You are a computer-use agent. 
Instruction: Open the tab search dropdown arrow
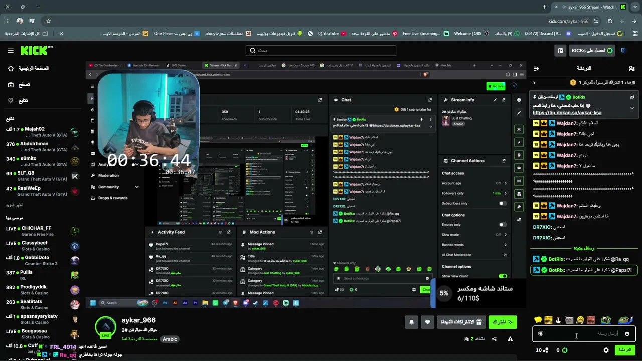pos(634,7)
